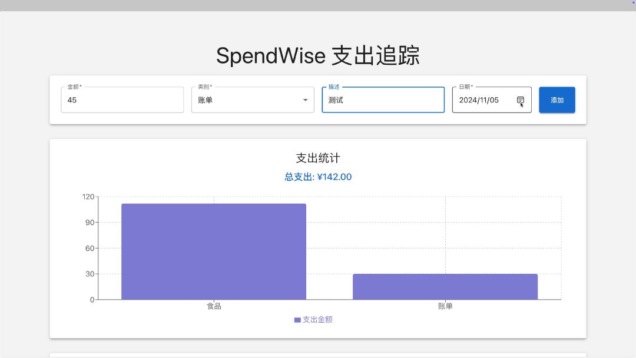This screenshot has width=636, height=358.
Task: Click the 添加 add button
Action: pyautogui.click(x=557, y=100)
